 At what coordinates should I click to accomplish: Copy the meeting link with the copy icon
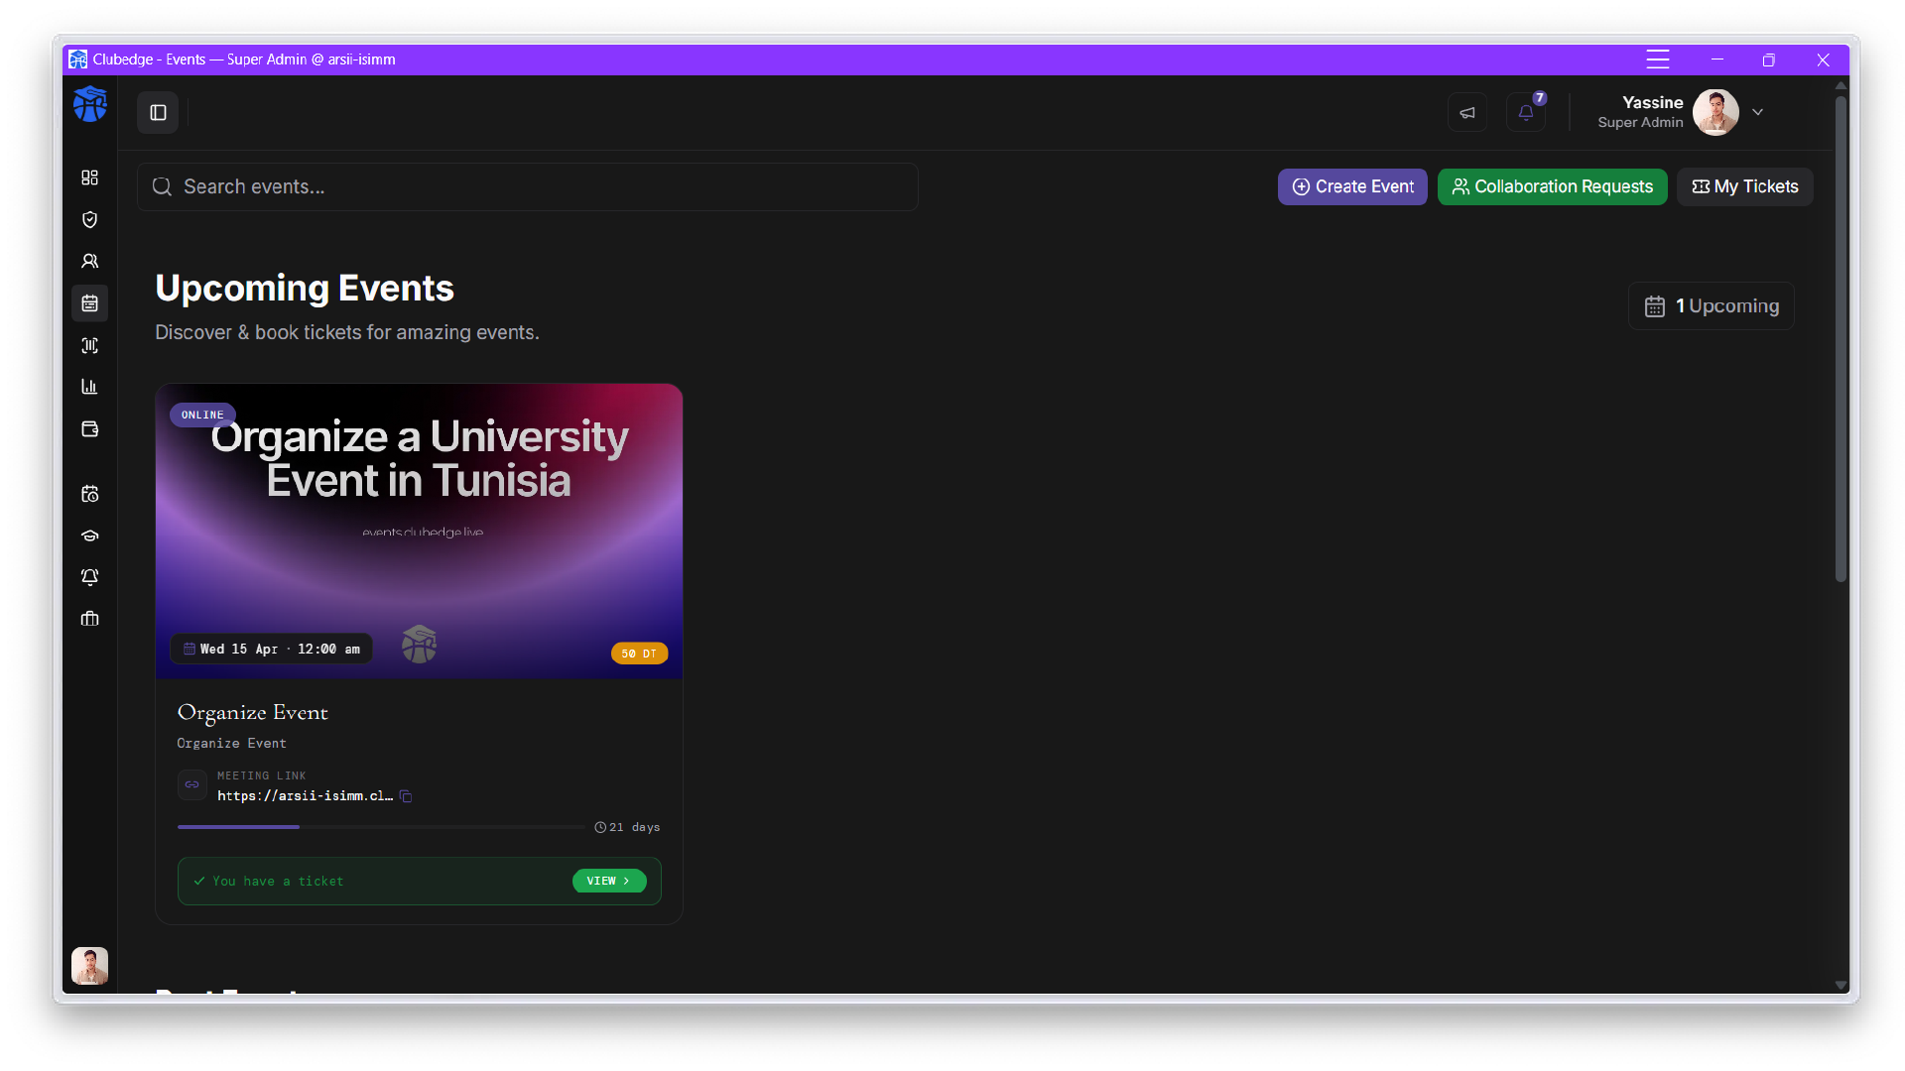(406, 796)
